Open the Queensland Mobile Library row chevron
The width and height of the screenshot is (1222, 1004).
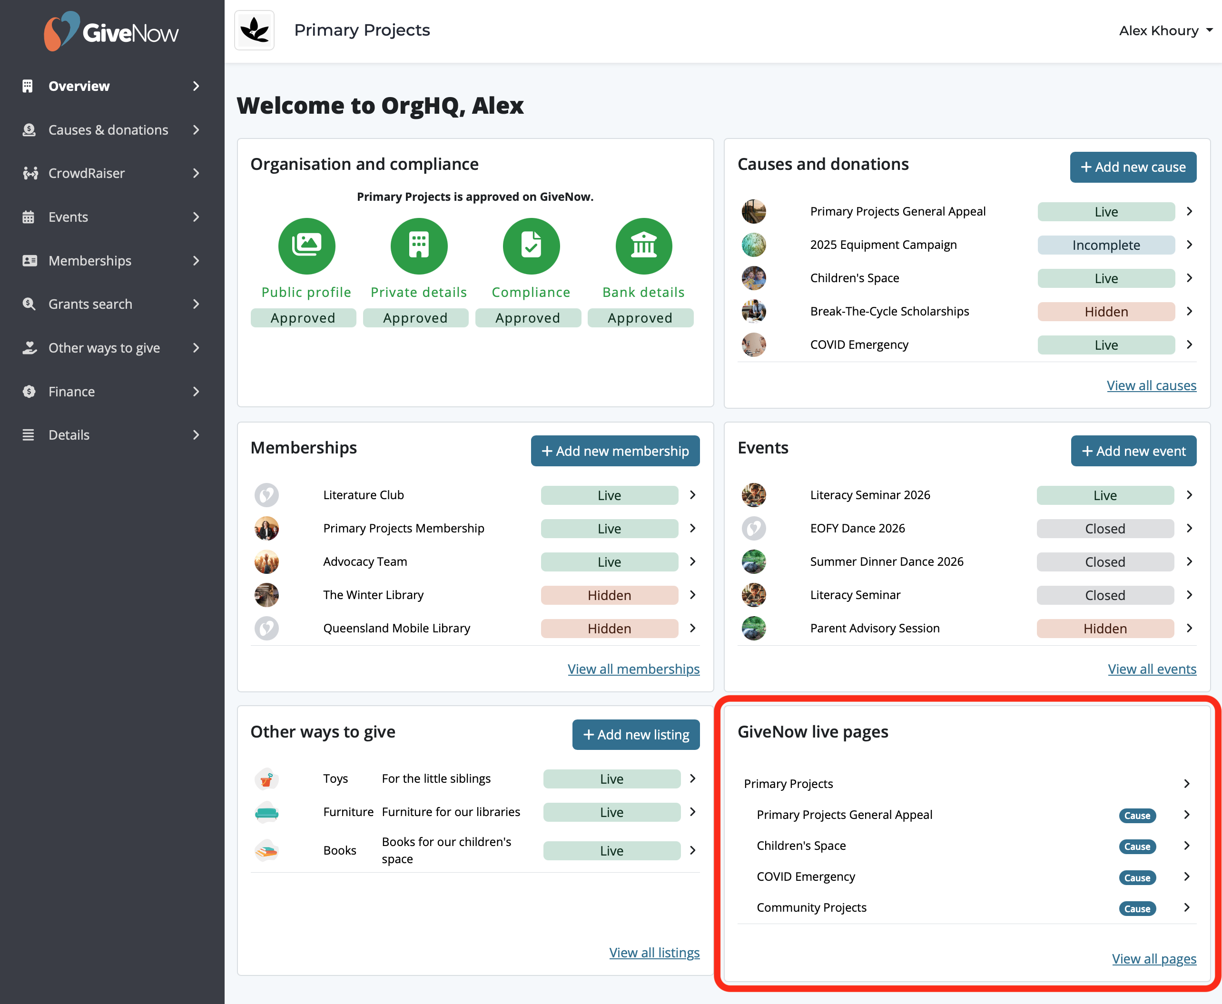(692, 628)
